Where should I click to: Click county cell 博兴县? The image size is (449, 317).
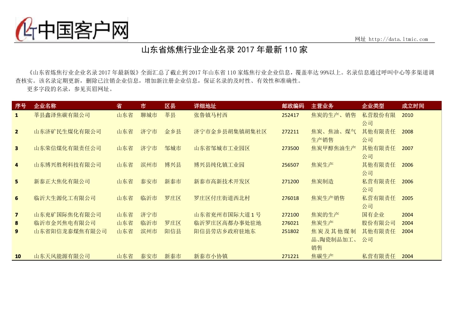pyautogui.click(x=173, y=165)
